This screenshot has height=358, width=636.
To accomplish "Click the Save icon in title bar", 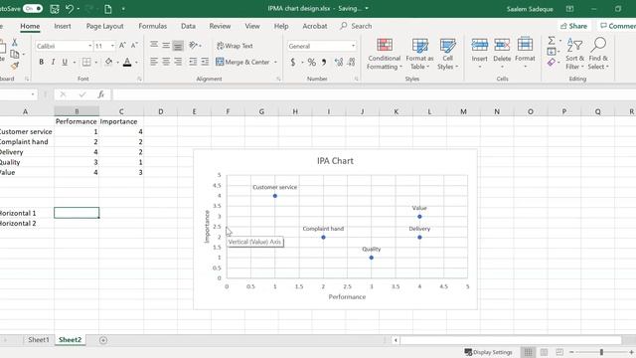I will click(55, 9).
